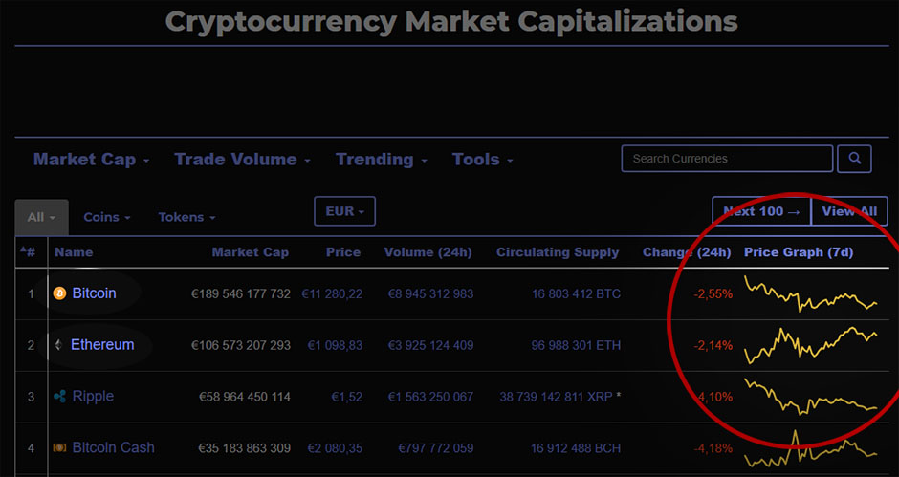This screenshot has width=899, height=477.
Task: Expand the Tools menu
Action: (482, 160)
